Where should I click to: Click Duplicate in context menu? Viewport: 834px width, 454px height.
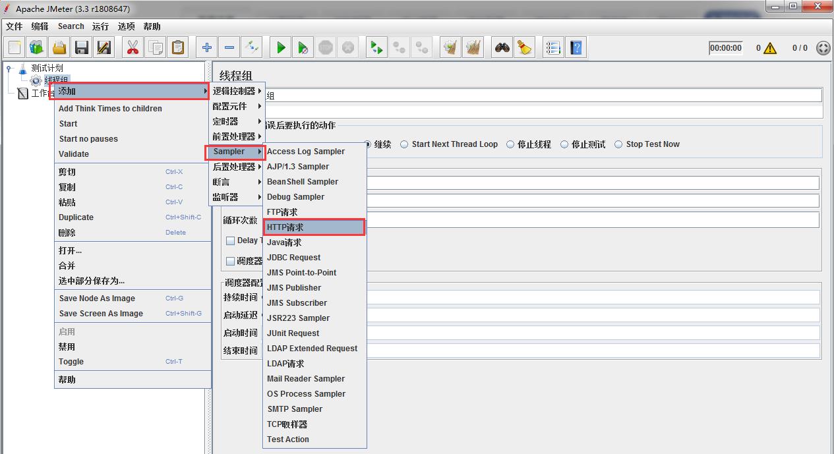tap(133, 217)
